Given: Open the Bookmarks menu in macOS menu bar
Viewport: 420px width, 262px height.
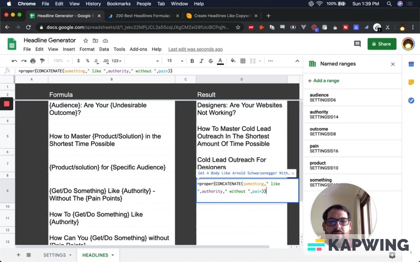Looking at the screenshot, I should [x=118, y=4].
